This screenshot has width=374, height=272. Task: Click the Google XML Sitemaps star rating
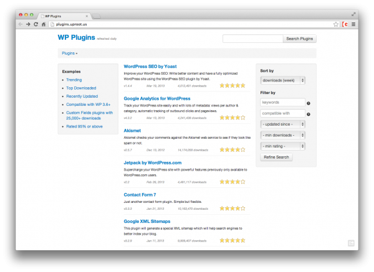click(233, 240)
